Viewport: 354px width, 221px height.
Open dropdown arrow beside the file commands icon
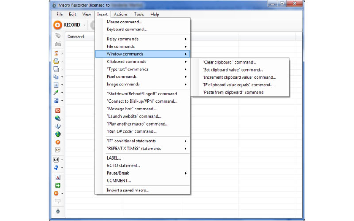coord(62,61)
